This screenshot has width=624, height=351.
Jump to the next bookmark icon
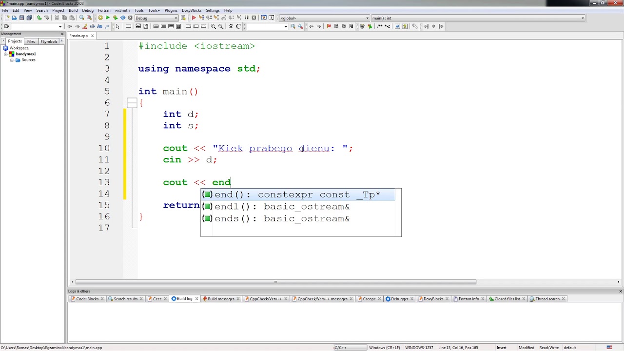[x=344, y=26]
